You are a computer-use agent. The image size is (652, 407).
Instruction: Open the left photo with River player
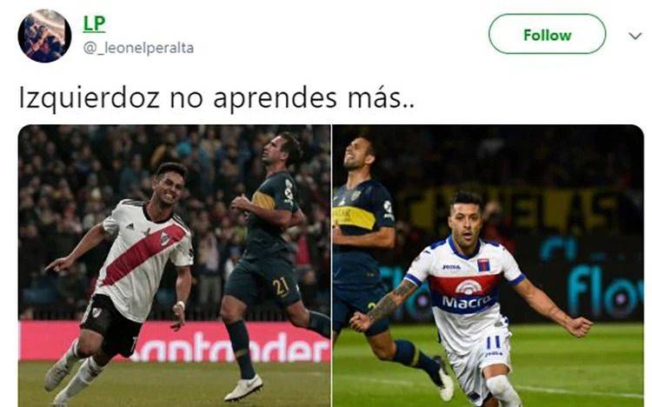click(x=175, y=265)
